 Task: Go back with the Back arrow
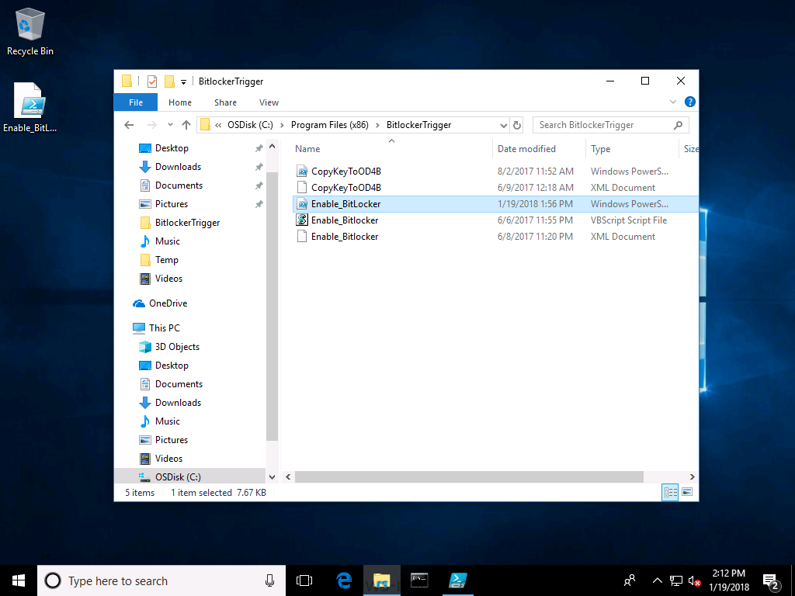click(129, 125)
